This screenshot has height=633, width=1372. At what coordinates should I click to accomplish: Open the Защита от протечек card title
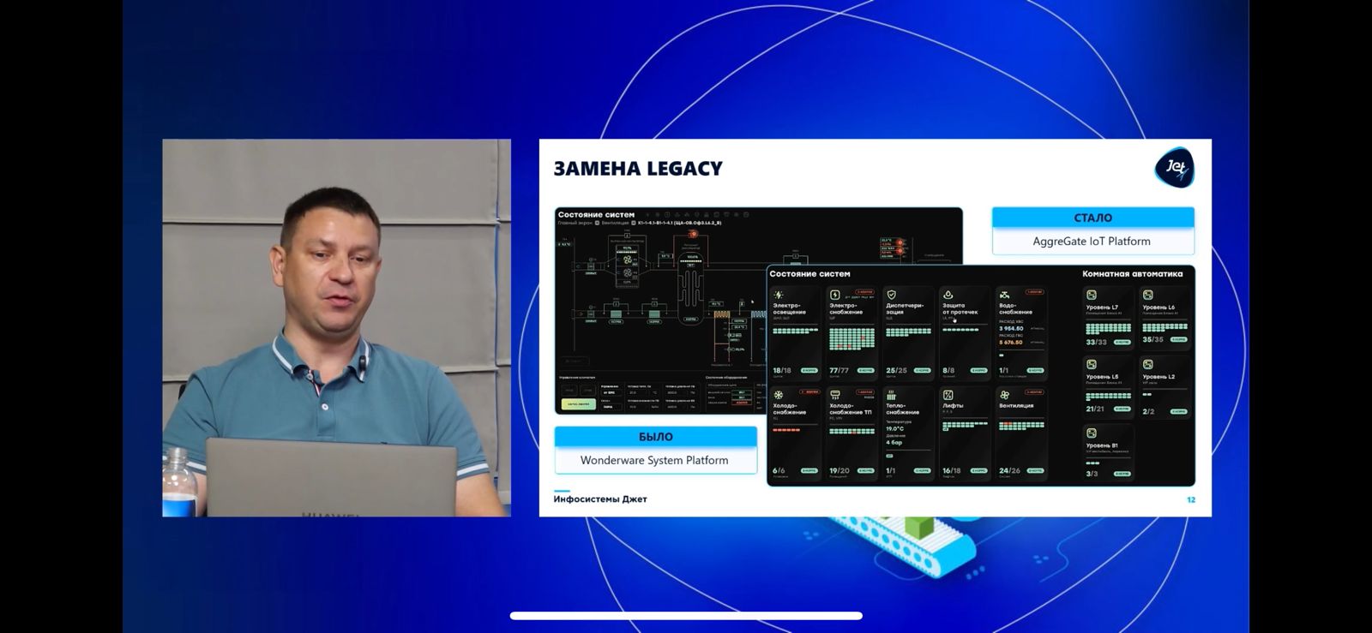tap(960, 308)
